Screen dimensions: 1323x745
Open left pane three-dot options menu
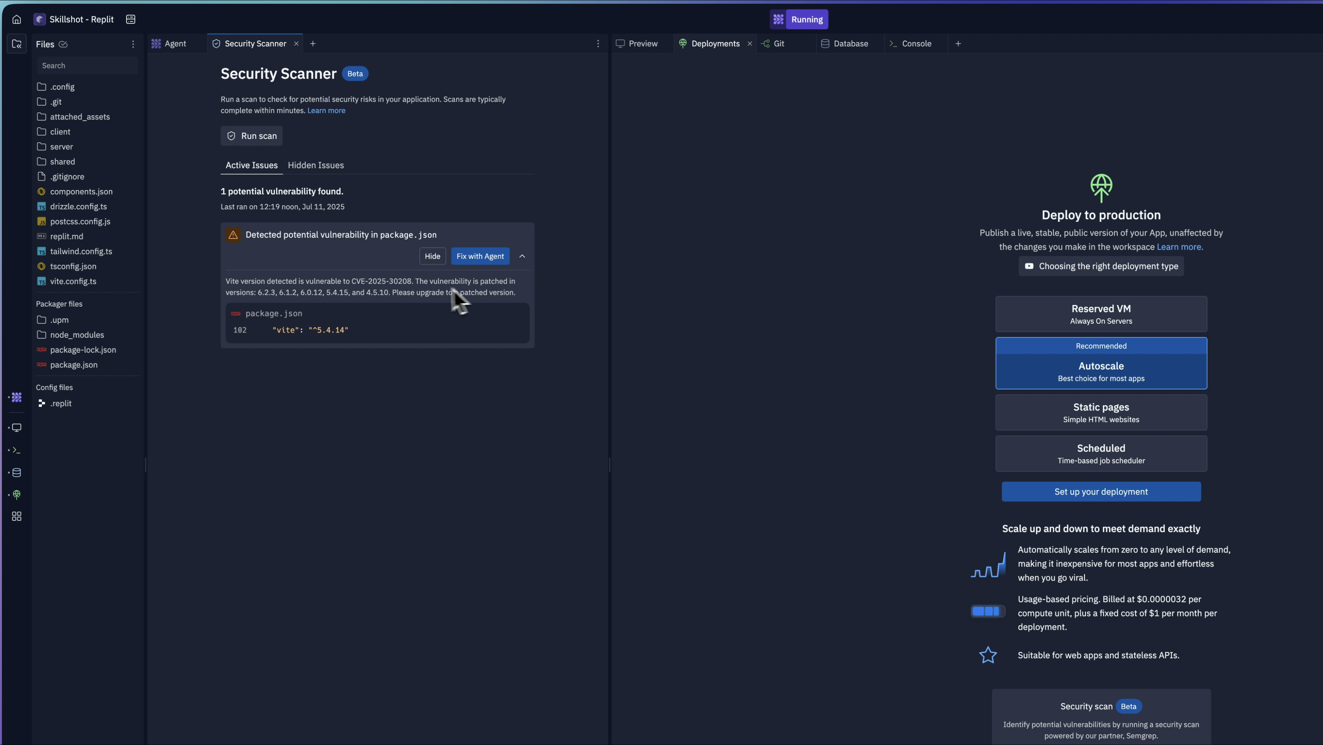(598, 44)
